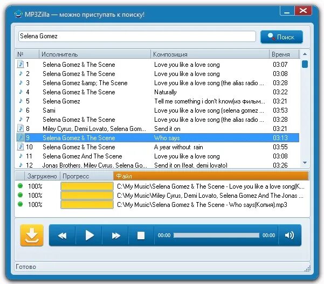This screenshot has height=284, width=324.
Task: Click the note icon of row 4
Action: (x=20, y=92)
